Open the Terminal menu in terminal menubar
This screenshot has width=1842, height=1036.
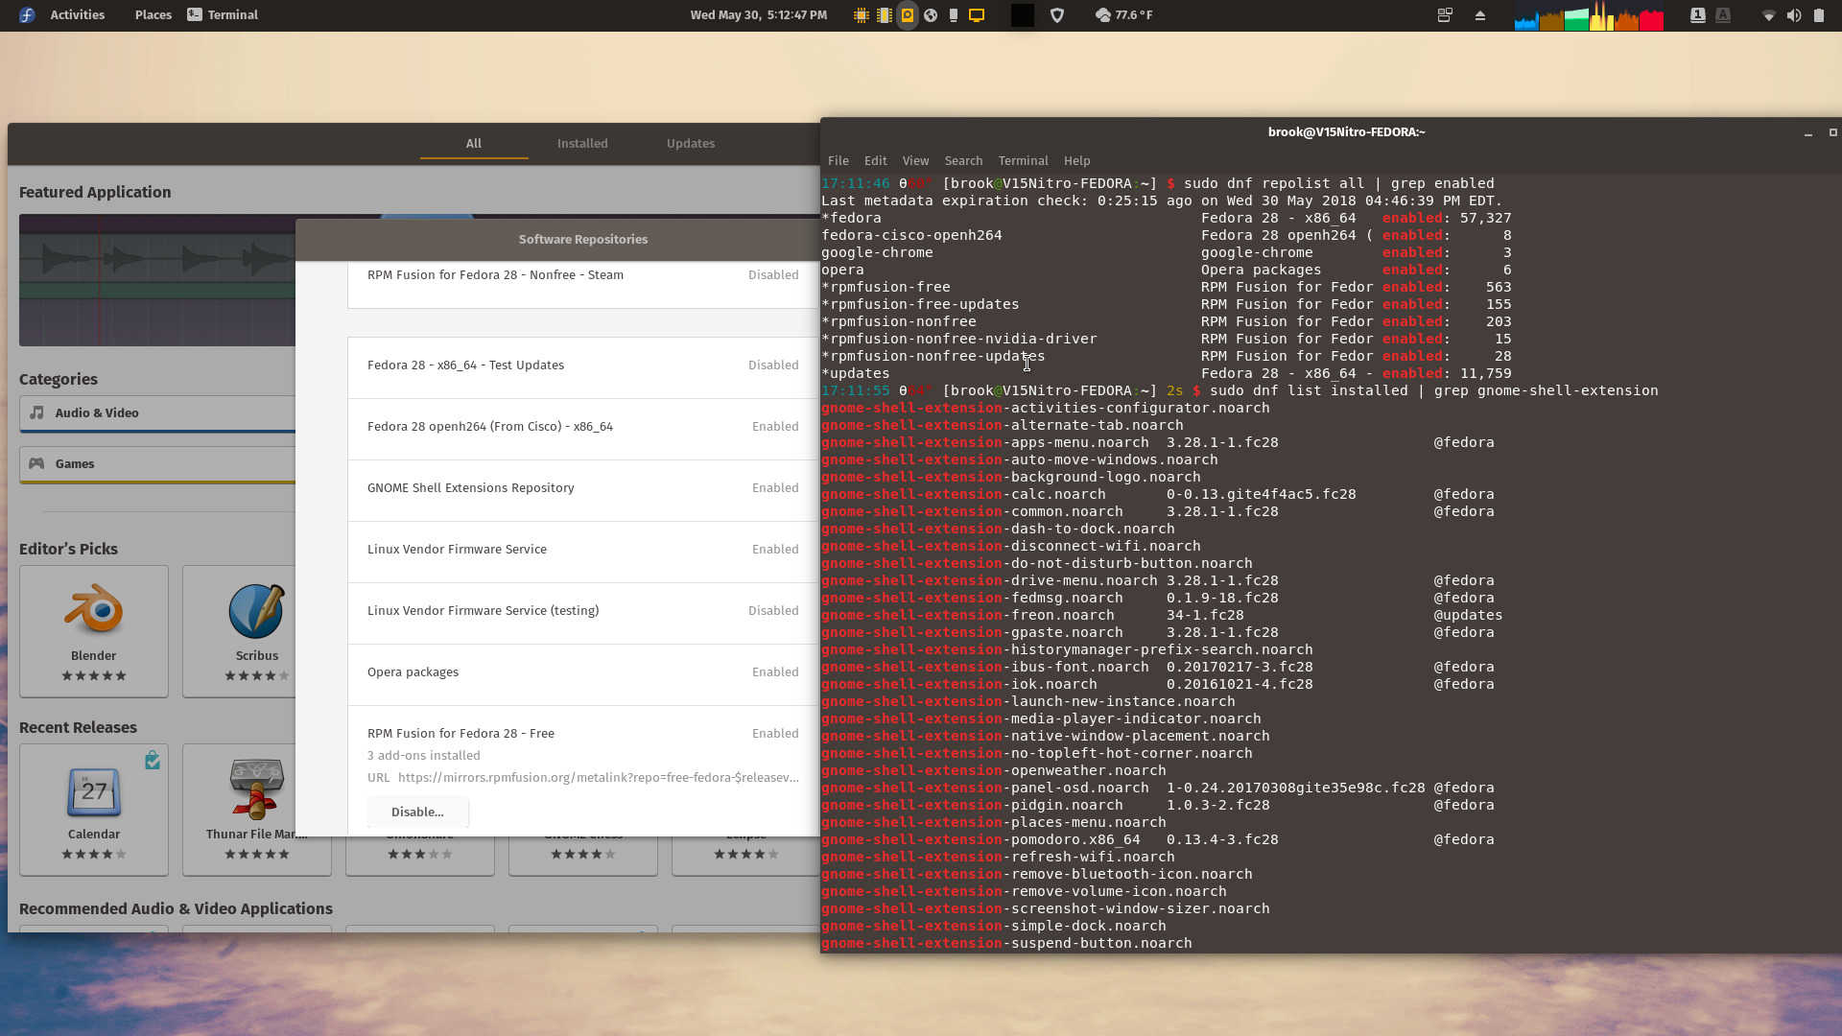point(1023,160)
